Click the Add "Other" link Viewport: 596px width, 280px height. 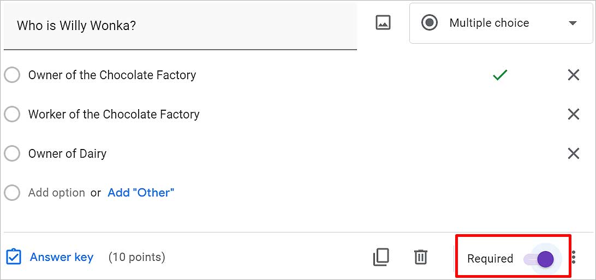[x=141, y=193]
